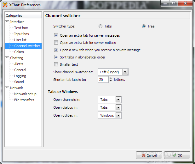Viewport: 195px width, 164px height.
Task: Click the Interface category label
Action: pos(17,22)
